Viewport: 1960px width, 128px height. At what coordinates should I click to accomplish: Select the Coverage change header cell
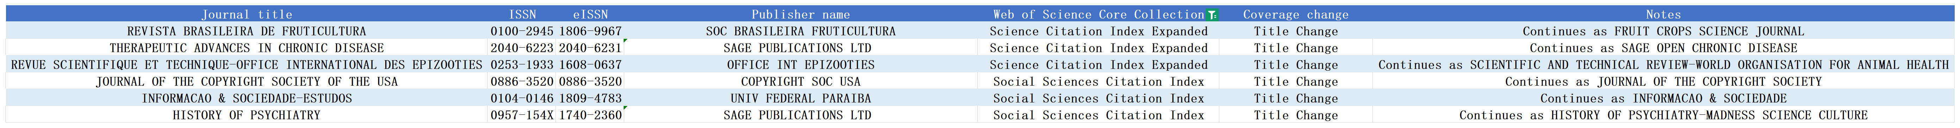pyautogui.click(x=1296, y=14)
